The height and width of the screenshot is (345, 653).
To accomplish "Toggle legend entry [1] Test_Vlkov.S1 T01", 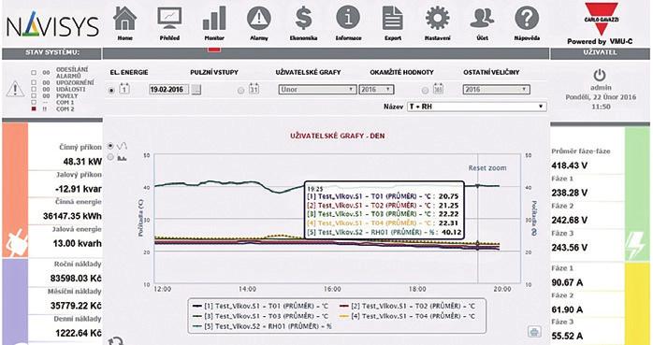I will click(261, 306).
